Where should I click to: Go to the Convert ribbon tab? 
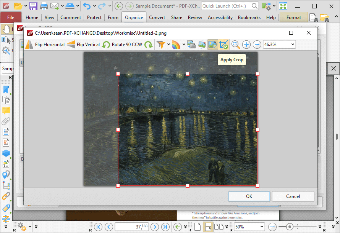pyautogui.click(x=157, y=18)
